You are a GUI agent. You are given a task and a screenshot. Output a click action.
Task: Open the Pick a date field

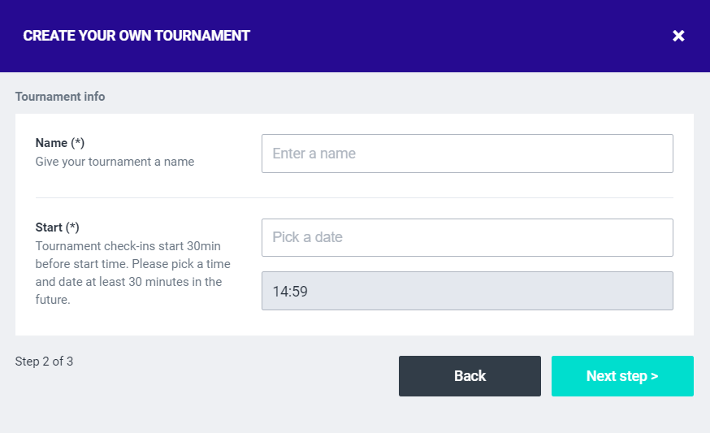(x=467, y=237)
